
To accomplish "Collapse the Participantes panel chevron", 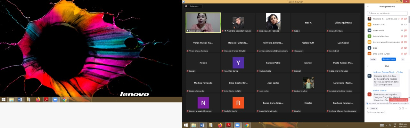I will (368, 6).
